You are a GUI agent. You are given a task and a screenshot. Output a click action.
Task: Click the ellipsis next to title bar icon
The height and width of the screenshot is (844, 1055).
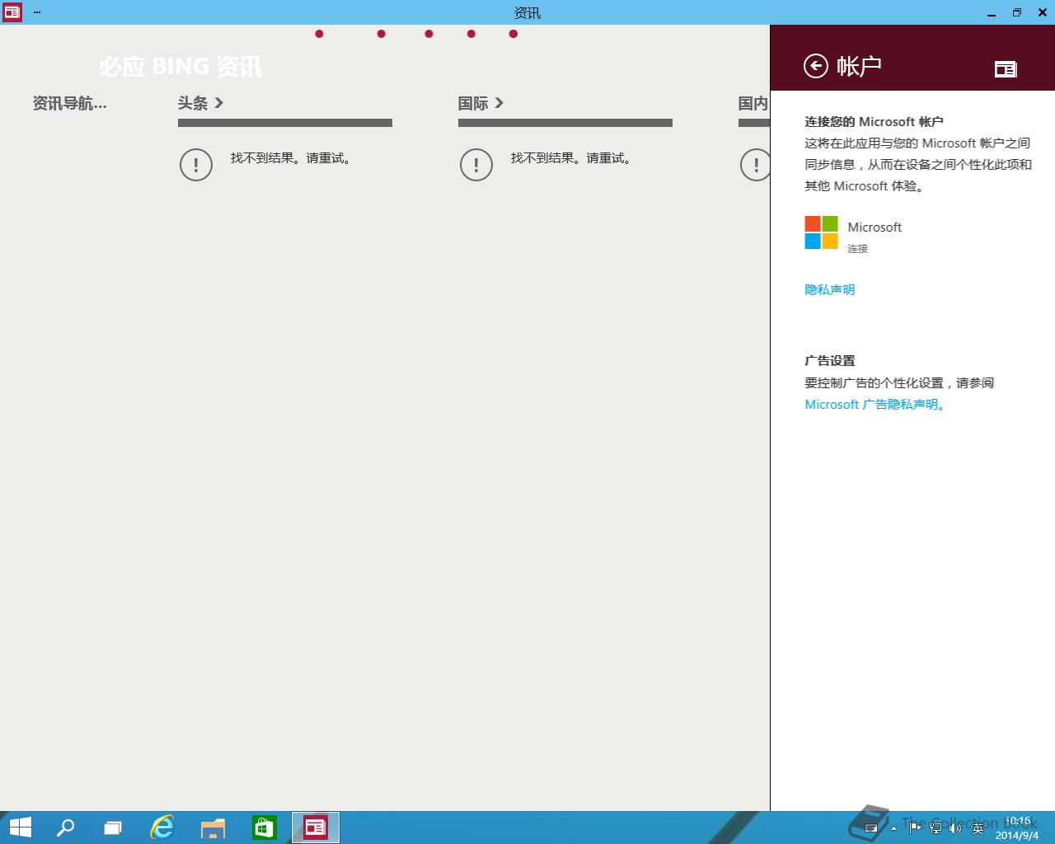pyautogui.click(x=37, y=12)
